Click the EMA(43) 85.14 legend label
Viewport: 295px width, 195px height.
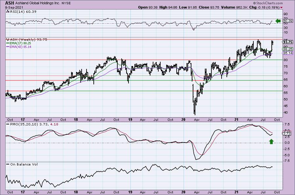tap(20, 47)
